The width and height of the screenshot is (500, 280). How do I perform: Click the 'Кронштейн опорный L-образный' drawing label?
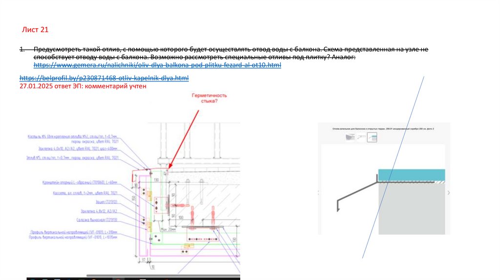click(80, 182)
